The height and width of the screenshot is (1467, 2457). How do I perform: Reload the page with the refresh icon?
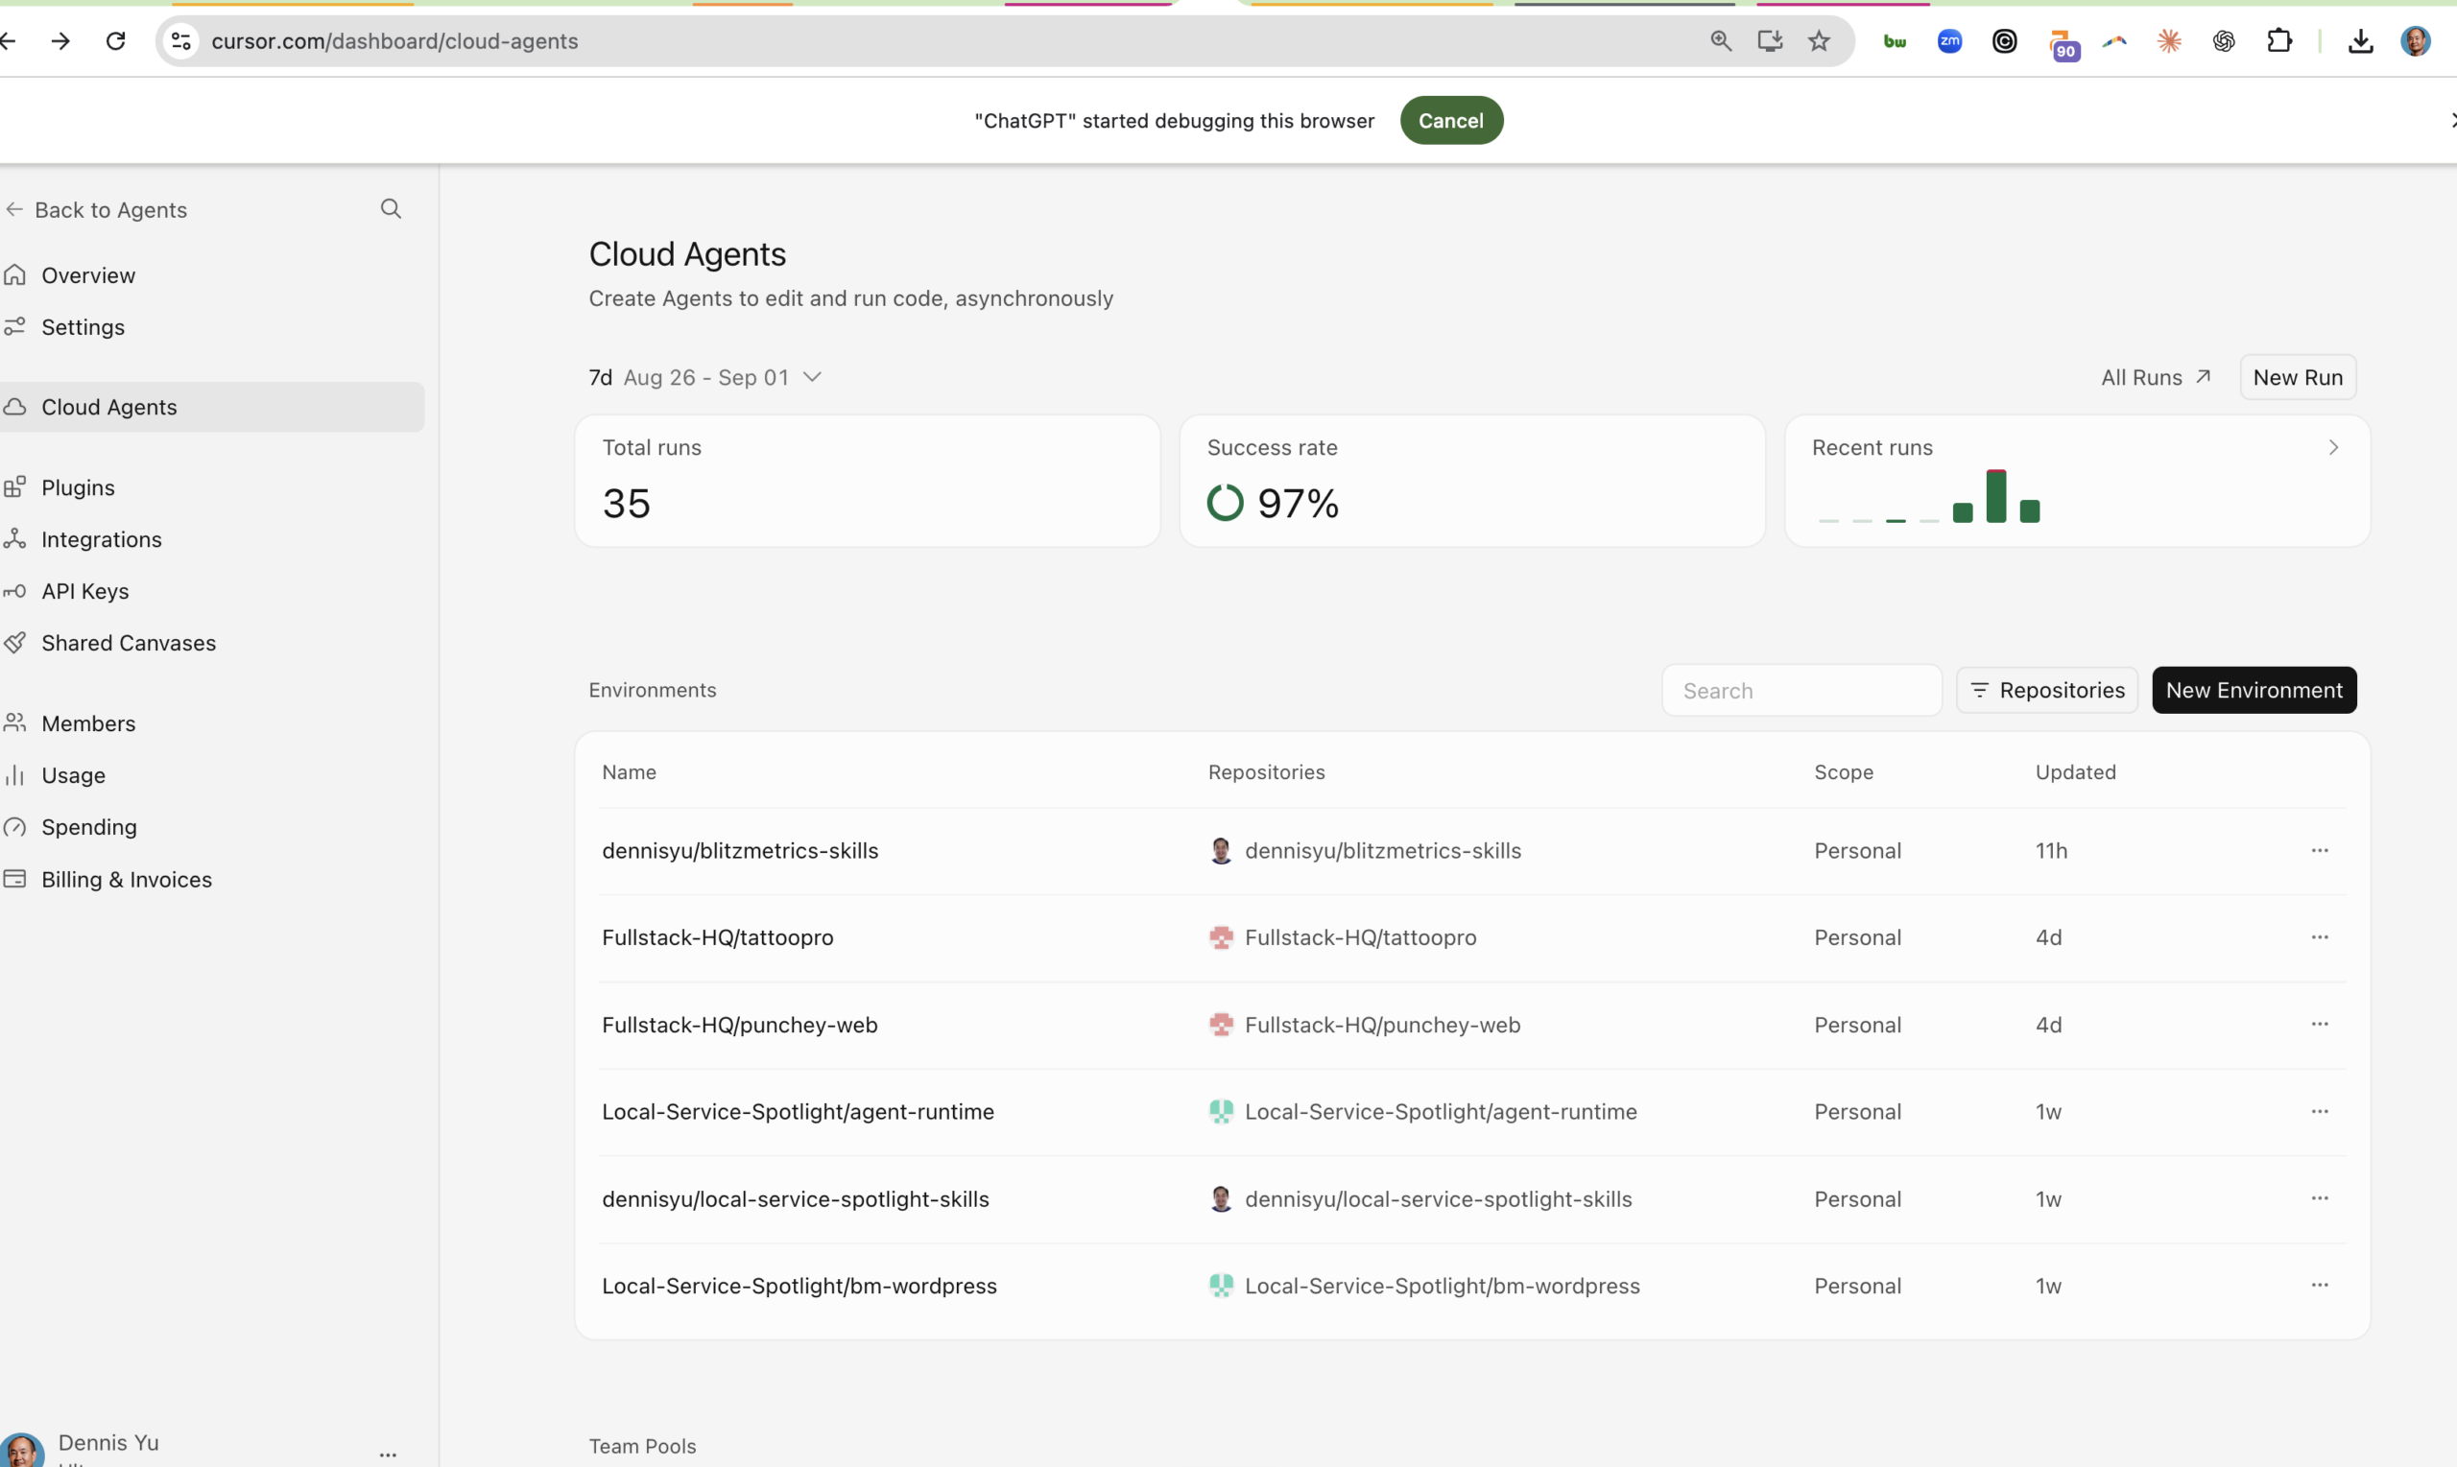pyautogui.click(x=116, y=40)
